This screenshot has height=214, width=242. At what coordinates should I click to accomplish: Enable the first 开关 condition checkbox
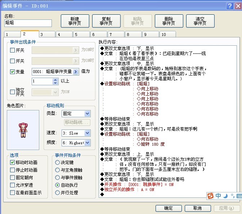tap(12, 50)
